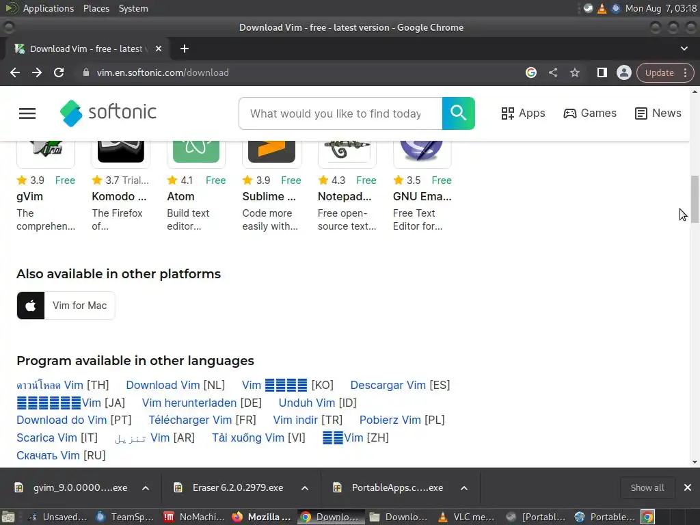Click the padlock site info icon
This screenshot has width=700, height=525.
[x=86, y=72]
